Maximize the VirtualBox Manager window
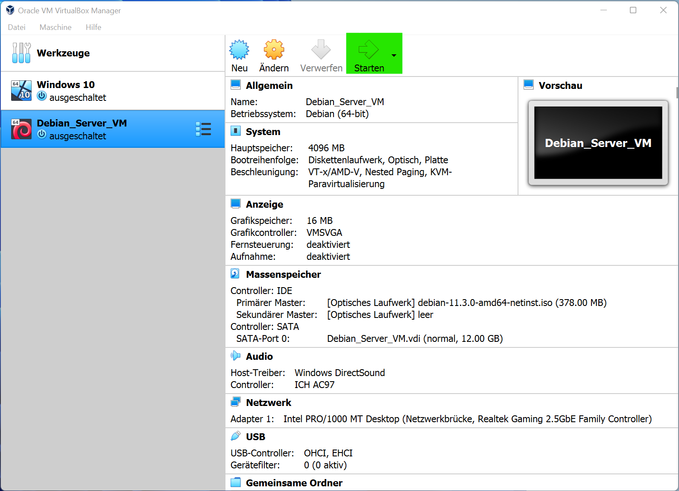 (x=633, y=10)
